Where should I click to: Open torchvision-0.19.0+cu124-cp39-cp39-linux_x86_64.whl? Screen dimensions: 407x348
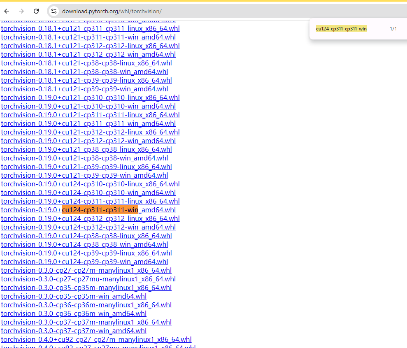pos(86,253)
